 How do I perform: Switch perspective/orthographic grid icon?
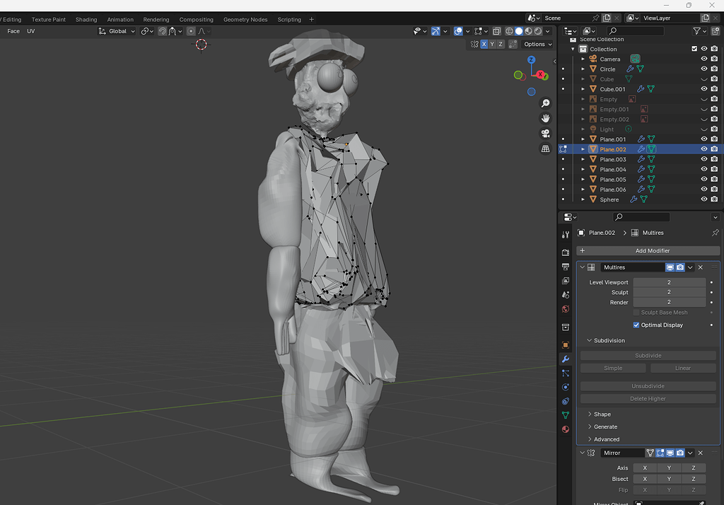click(x=545, y=149)
